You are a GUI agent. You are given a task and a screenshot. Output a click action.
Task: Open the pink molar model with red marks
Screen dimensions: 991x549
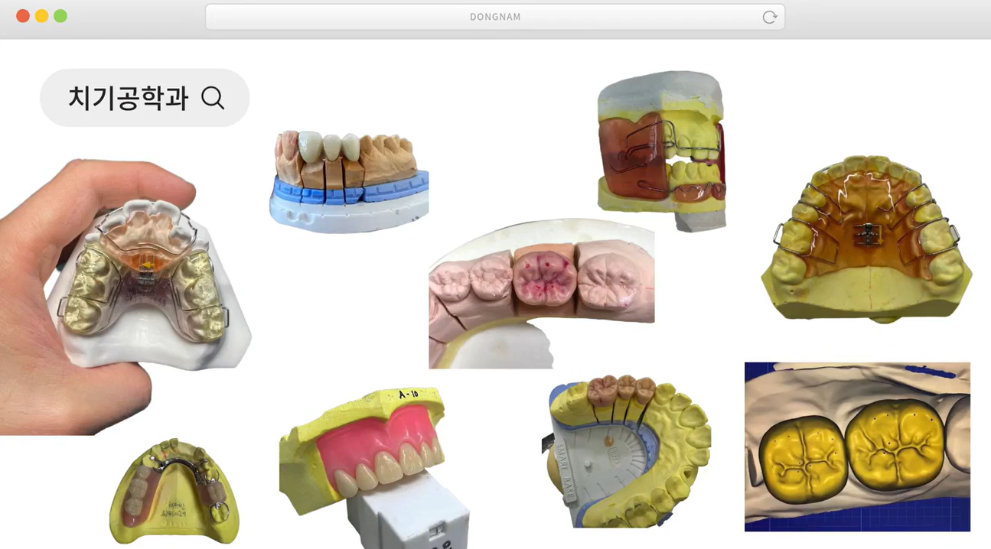pyautogui.click(x=541, y=294)
